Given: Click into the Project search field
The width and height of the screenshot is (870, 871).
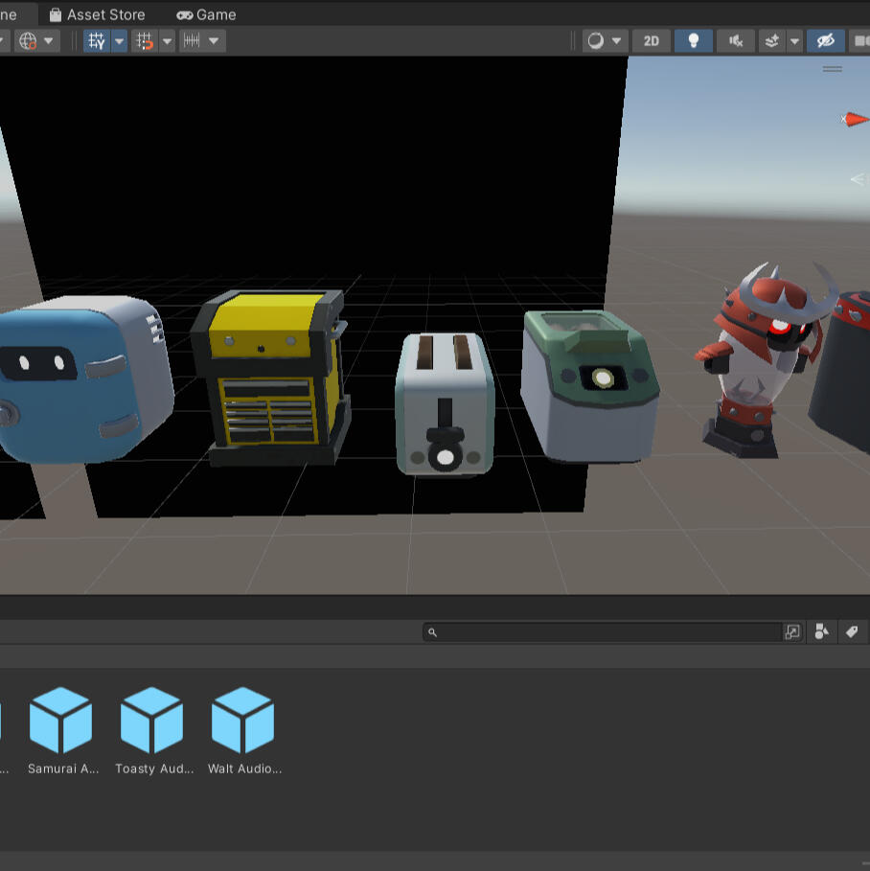Looking at the screenshot, I should (603, 632).
